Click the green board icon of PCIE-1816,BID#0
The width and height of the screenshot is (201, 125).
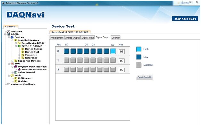(x=19, y=46)
